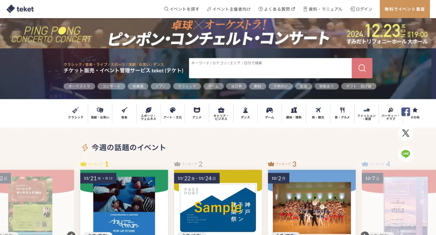Select the 当日券 tag
436x235 pixels.
point(237,86)
